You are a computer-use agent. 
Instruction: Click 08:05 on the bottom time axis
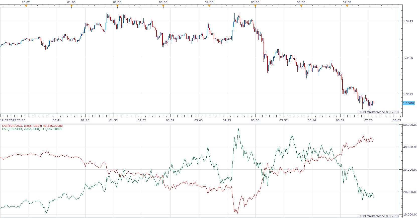pos(397,120)
